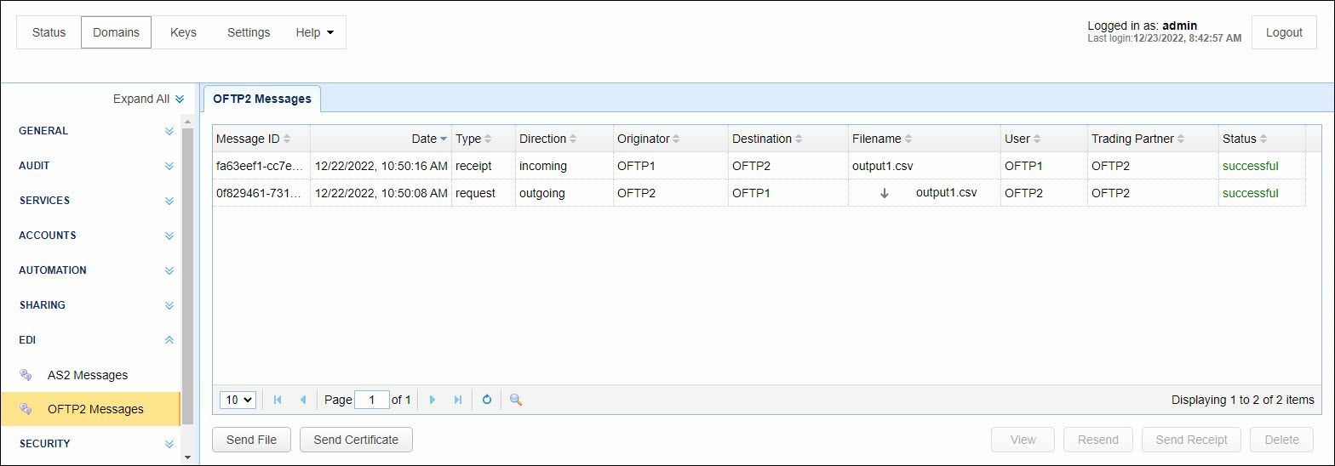This screenshot has height=466, width=1335.
Task: Select the OFTP2 Messages tab
Action: pos(262,99)
